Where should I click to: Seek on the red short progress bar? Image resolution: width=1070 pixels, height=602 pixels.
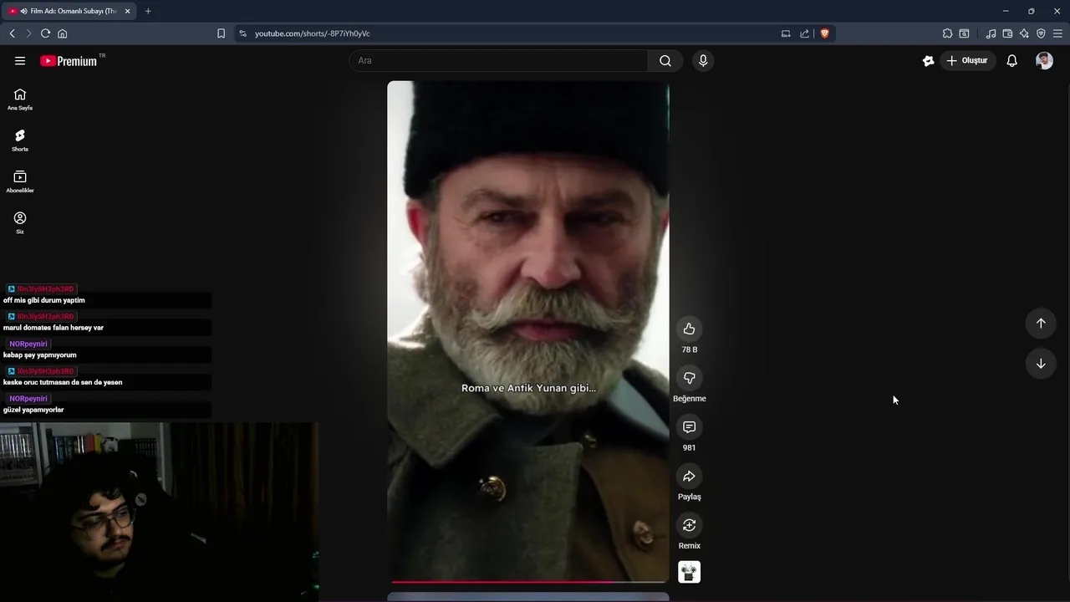pos(528,581)
